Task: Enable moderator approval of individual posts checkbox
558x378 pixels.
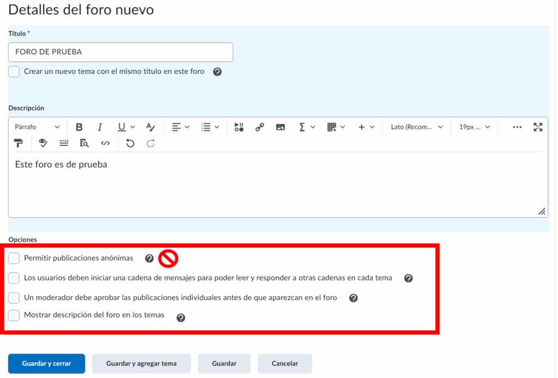Action: click(x=14, y=298)
